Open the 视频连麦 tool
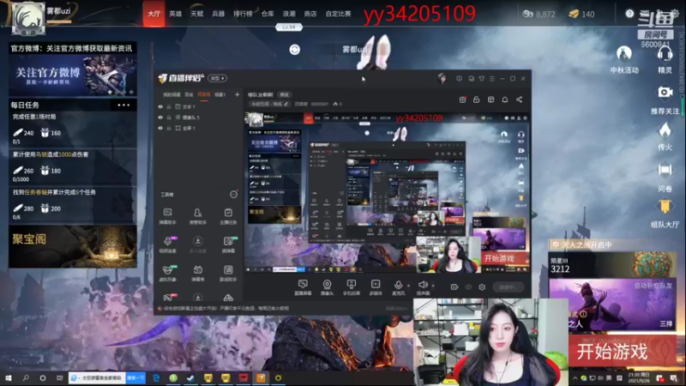 (x=167, y=244)
